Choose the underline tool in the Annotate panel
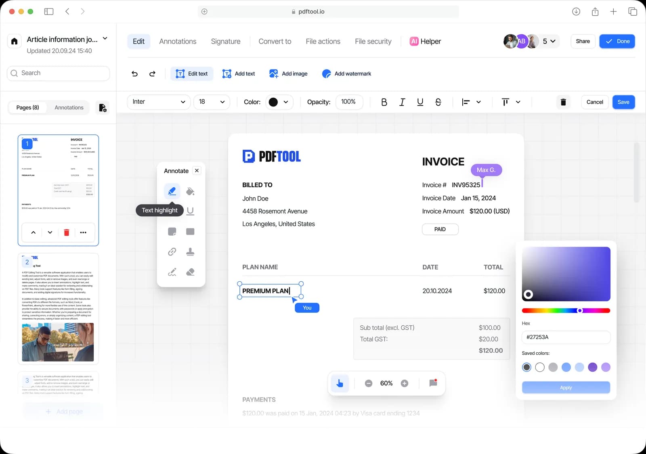Image resolution: width=646 pixels, height=454 pixels. pyautogui.click(x=190, y=211)
